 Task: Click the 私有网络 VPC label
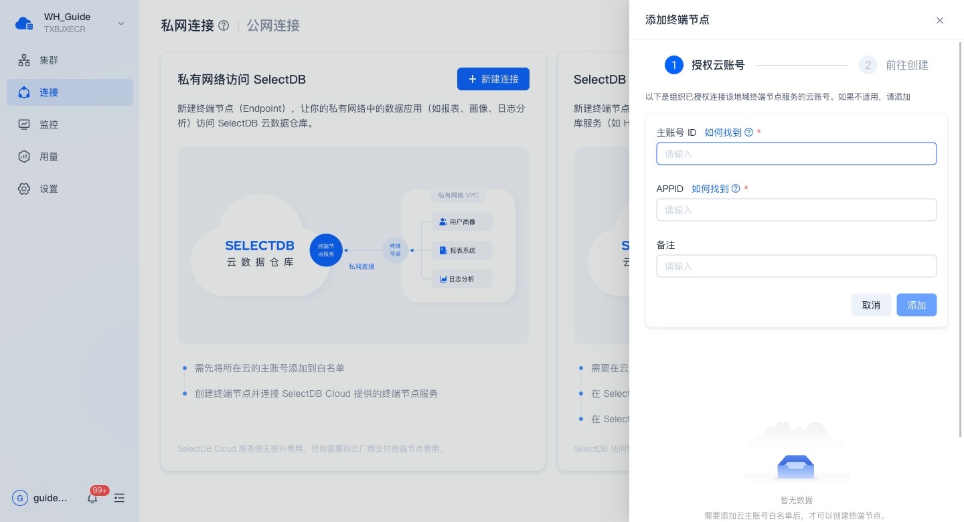click(x=459, y=195)
